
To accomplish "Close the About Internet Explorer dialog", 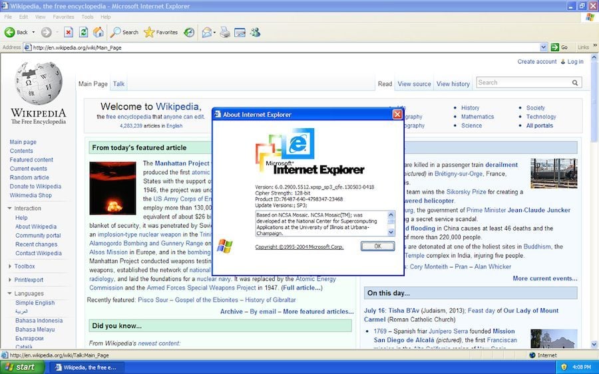I will (397, 114).
